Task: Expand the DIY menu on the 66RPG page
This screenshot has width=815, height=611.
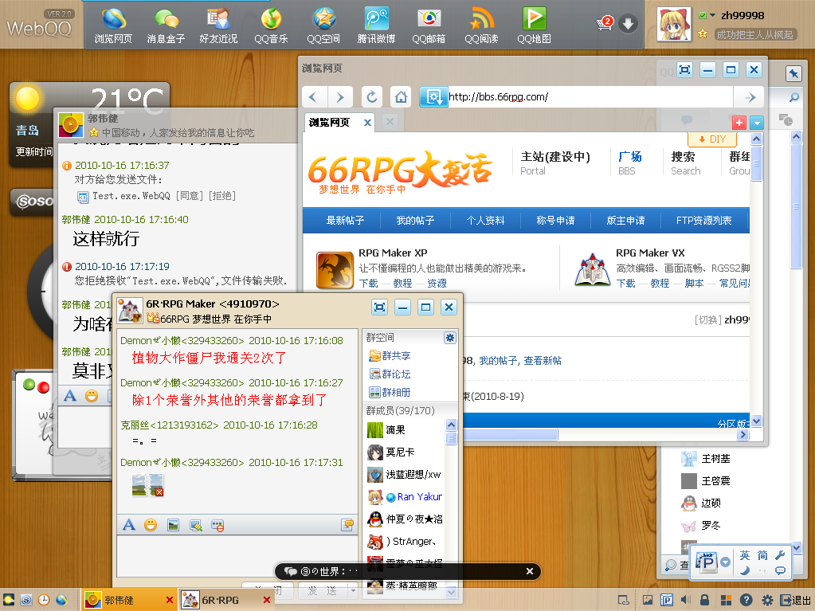Action: pyautogui.click(x=712, y=139)
